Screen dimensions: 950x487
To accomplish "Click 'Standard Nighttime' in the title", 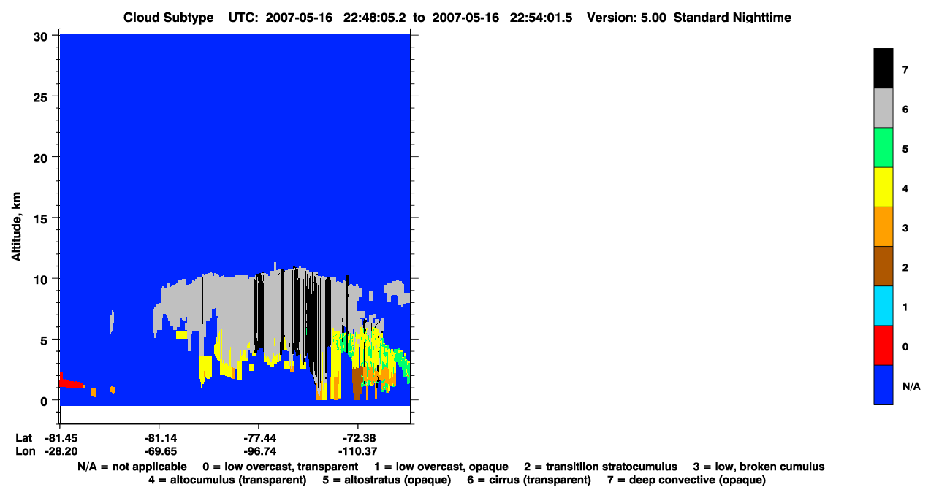I will [x=732, y=18].
